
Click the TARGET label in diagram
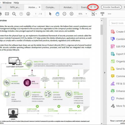(x=15, y=82)
